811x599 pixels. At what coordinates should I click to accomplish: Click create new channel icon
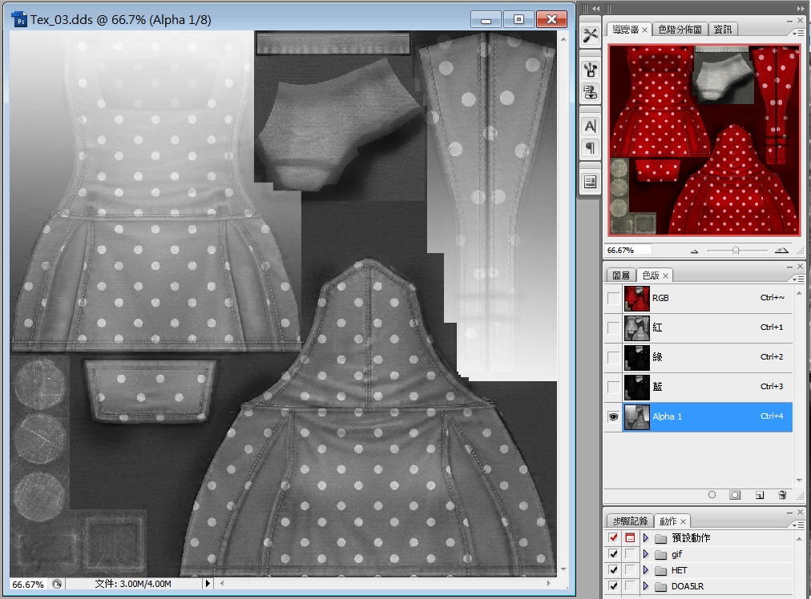coord(759,495)
